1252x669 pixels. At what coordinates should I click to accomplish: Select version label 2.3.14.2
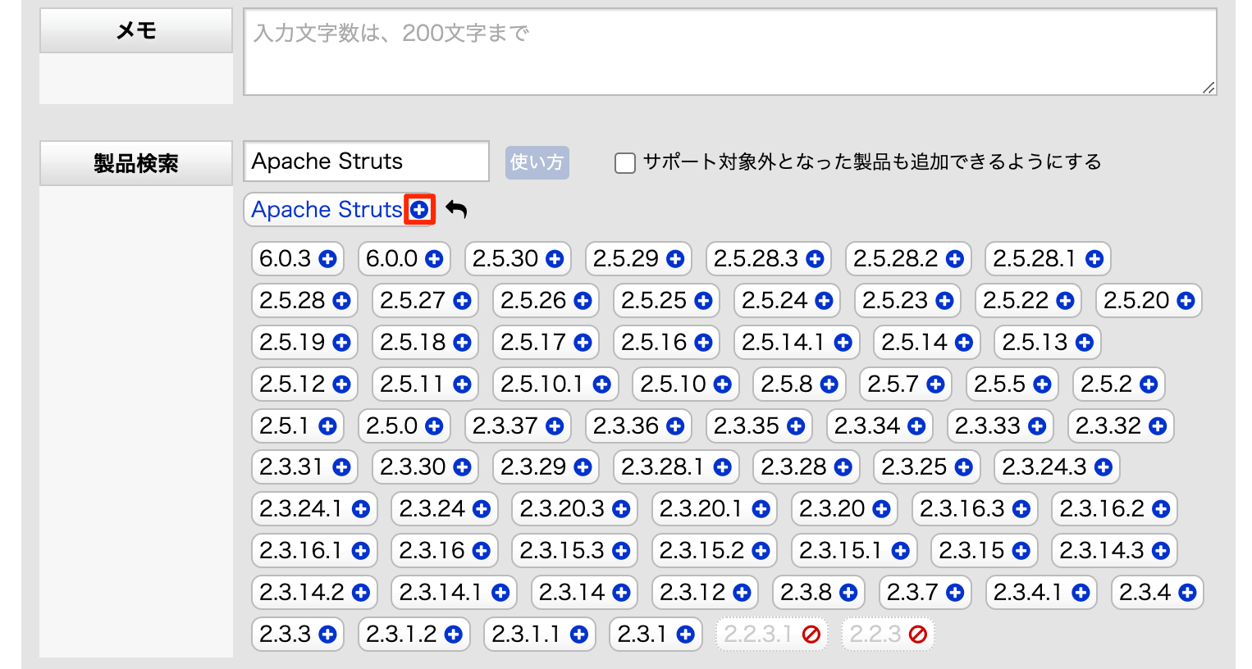pyautogui.click(x=302, y=593)
